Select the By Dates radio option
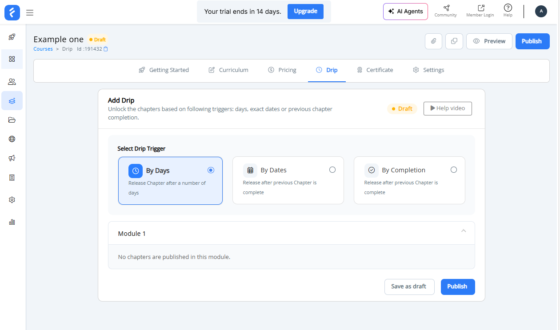The image size is (560, 330). point(332,170)
